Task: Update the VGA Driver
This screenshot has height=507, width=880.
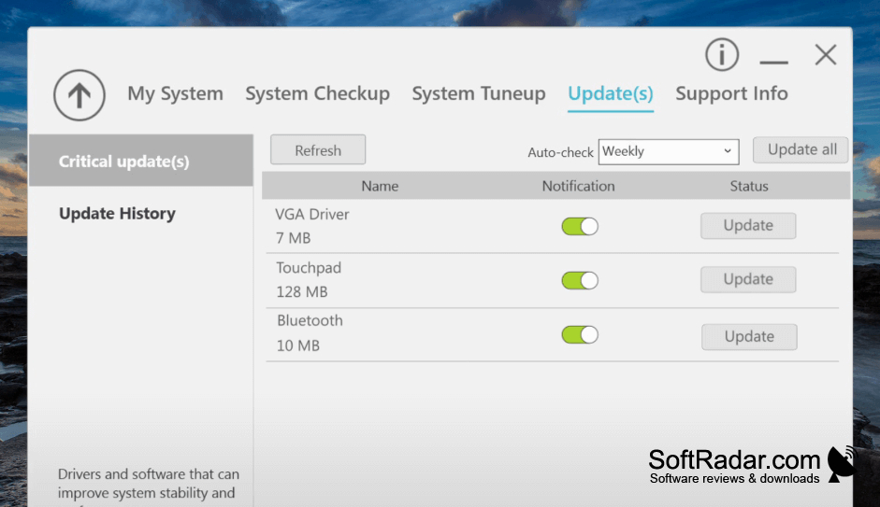Action: tap(748, 226)
